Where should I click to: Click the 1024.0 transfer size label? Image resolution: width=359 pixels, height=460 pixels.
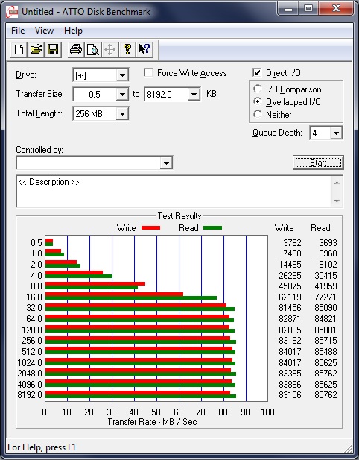coord(30,363)
